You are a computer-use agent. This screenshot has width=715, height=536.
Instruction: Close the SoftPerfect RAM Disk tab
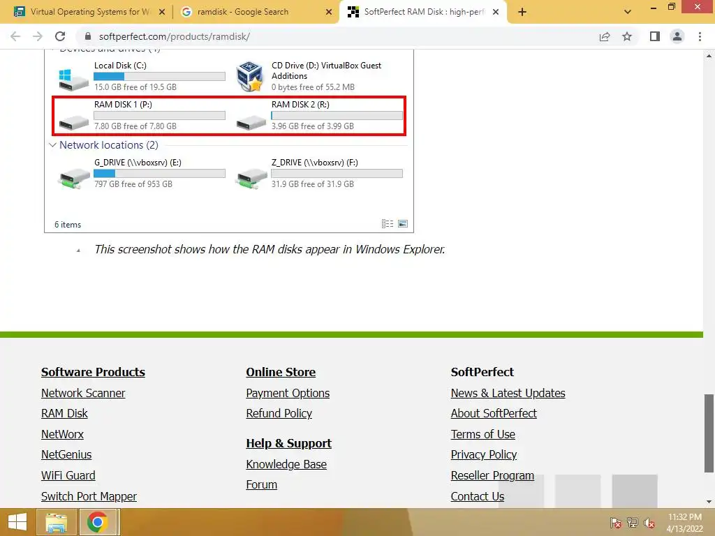pyautogui.click(x=496, y=13)
